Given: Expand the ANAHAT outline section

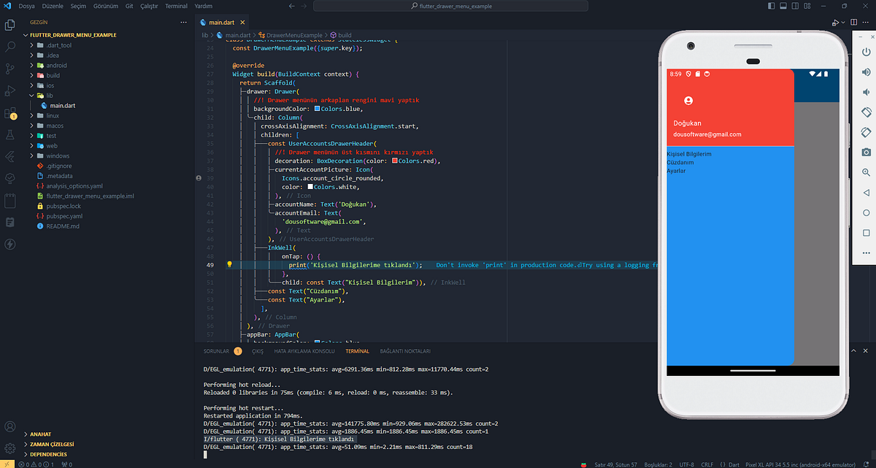Looking at the screenshot, I should point(41,433).
